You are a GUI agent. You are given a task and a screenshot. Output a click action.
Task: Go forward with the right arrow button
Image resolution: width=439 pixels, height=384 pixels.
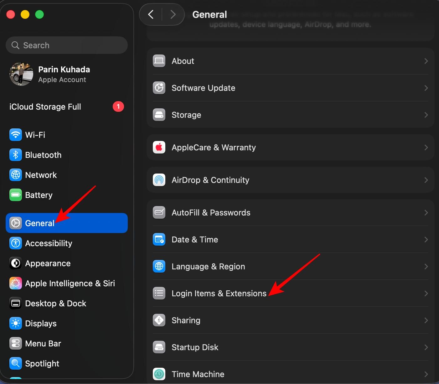coord(173,14)
